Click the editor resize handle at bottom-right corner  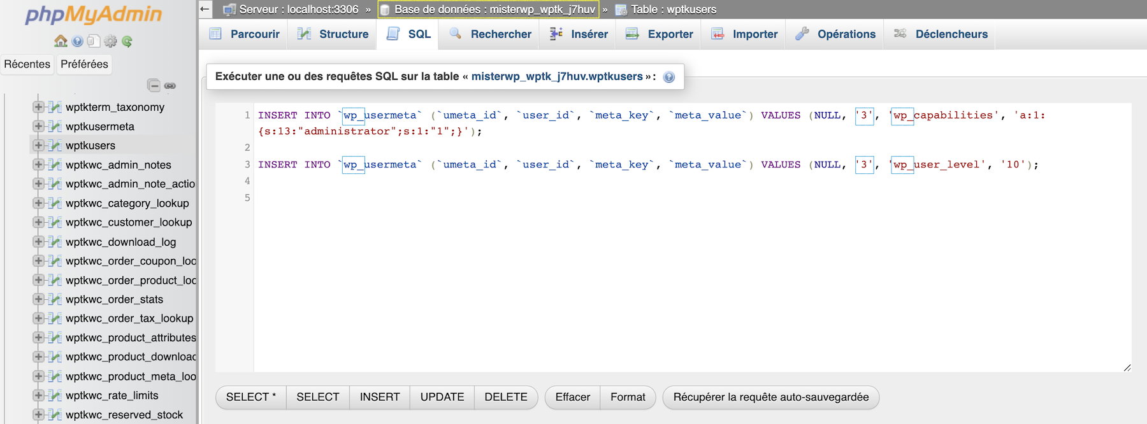click(x=1127, y=367)
